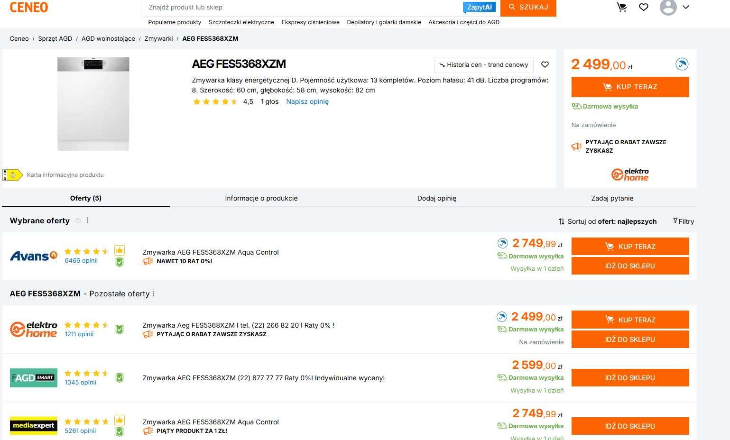730x440 pixels.
Task: Click IDŹ DO SKLEPU in mediaexpert offer
Action: [x=630, y=426]
